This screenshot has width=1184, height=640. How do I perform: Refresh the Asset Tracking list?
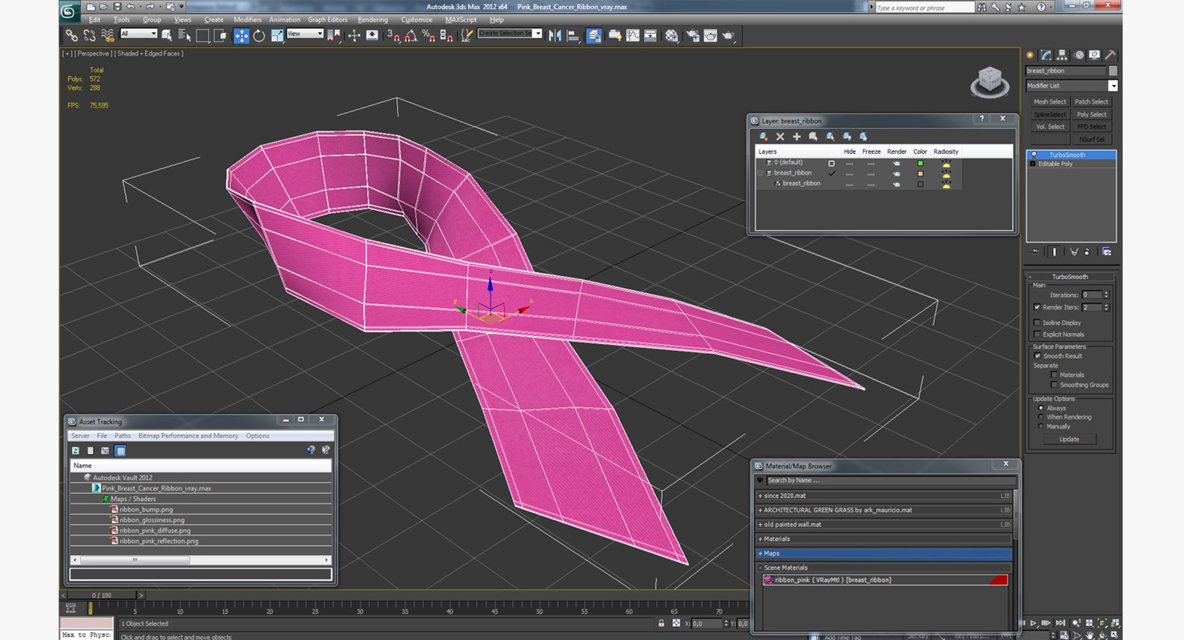click(x=75, y=451)
